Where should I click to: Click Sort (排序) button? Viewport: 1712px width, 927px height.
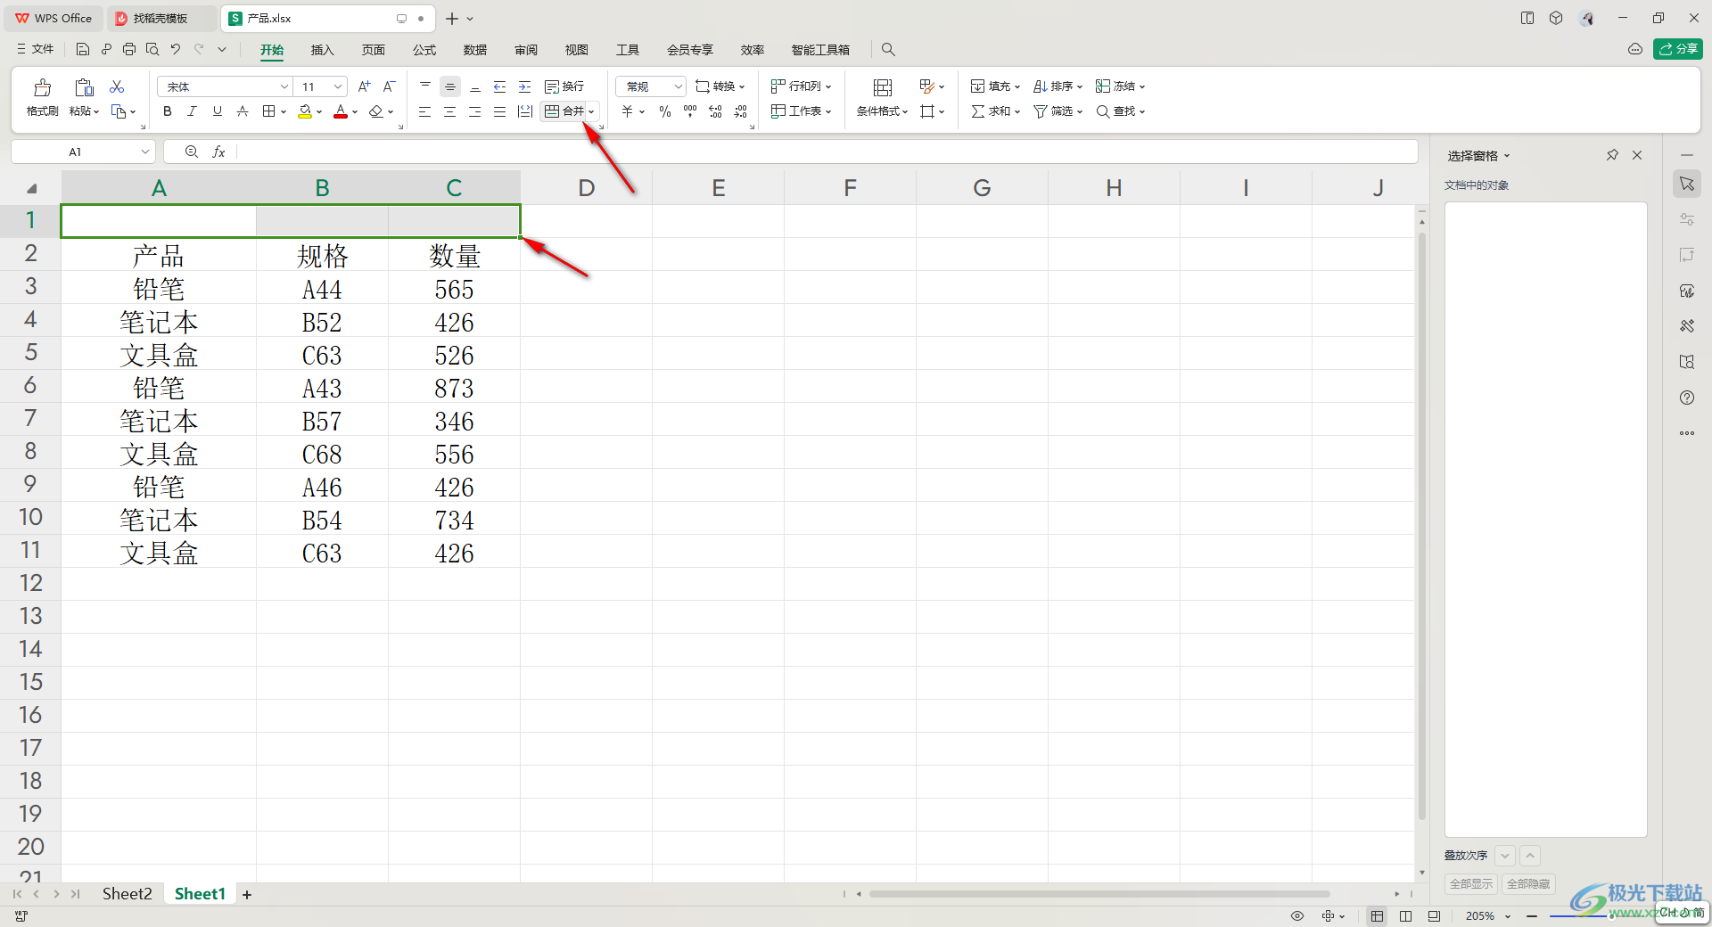[1058, 86]
